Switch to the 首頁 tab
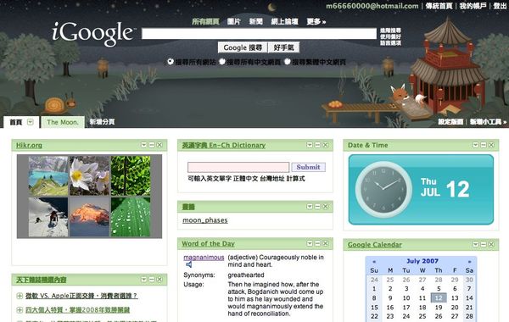The image size is (509, 322). point(16,122)
